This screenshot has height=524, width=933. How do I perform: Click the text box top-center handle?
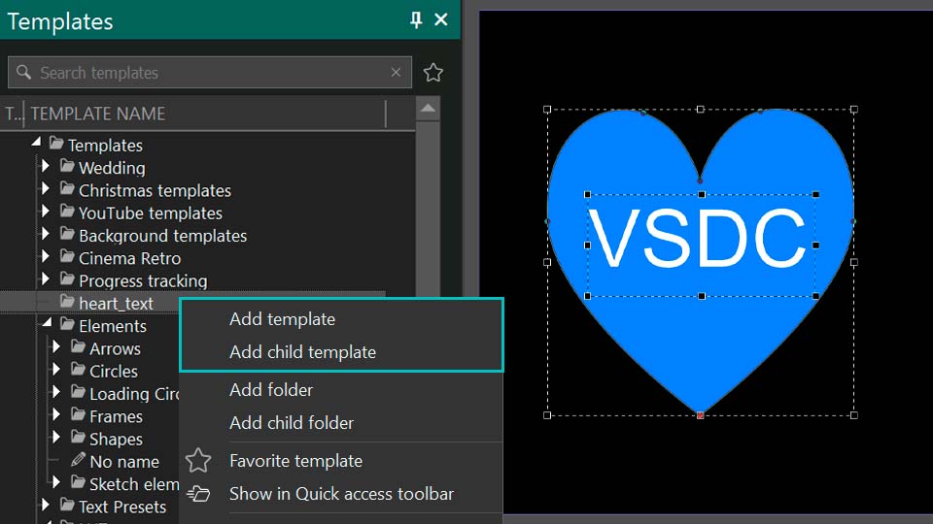[x=702, y=194]
